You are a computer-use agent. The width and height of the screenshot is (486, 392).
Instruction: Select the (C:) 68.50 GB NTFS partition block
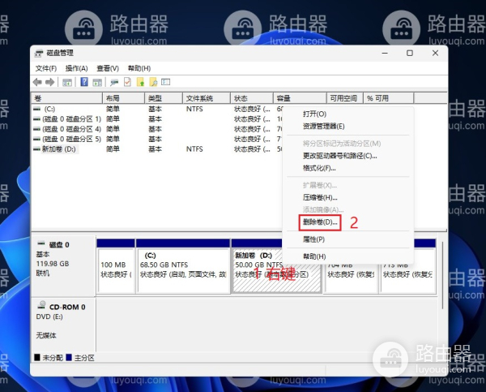(183, 266)
